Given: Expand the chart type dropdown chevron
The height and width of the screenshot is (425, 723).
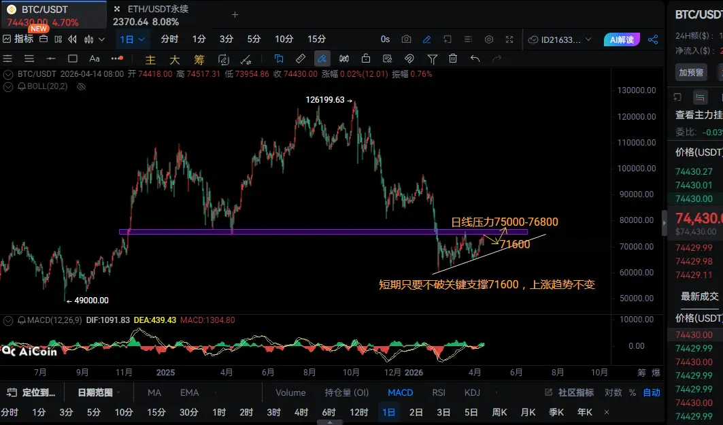Looking at the screenshot, I should (102, 39).
